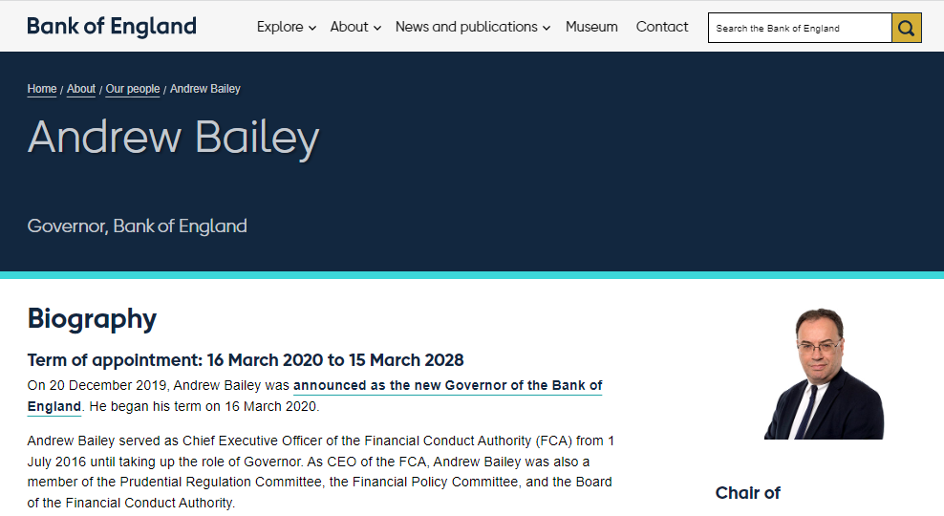Image resolution: width=944 pixels, height=516 pixels.
Task: Focus the Search the Bank of England field
Action: (800, 28)
